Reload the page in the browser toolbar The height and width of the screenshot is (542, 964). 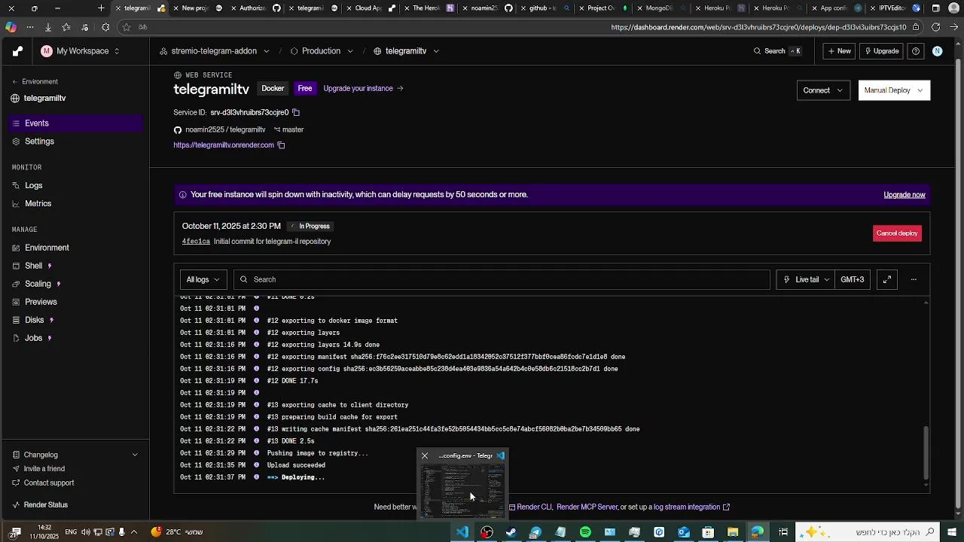pos(935,27)
